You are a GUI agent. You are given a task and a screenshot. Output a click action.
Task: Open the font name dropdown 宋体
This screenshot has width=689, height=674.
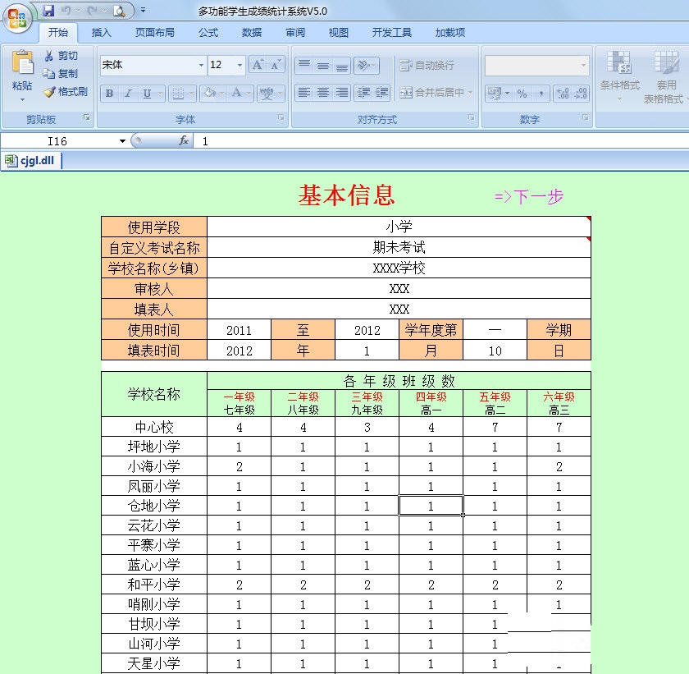[201, 65]
